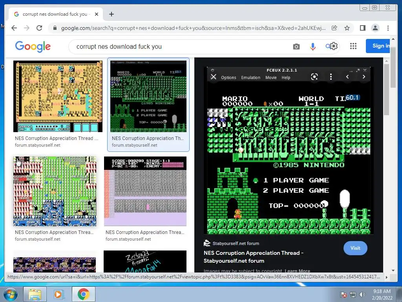
Task: Click the Sign in button
Action: (378, 46)
